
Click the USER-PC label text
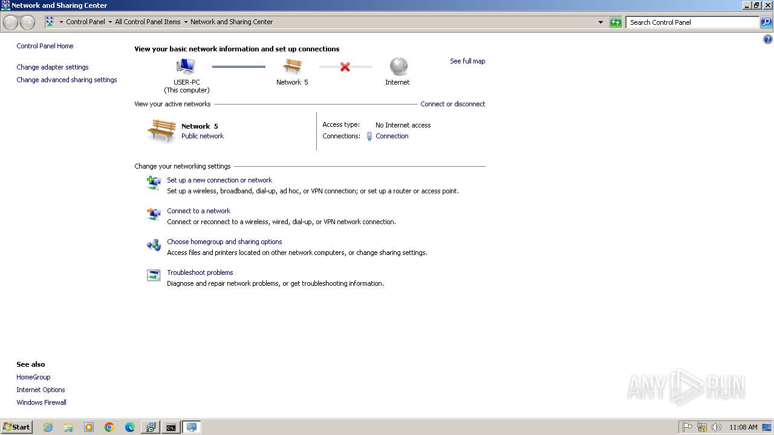[187, 82]
